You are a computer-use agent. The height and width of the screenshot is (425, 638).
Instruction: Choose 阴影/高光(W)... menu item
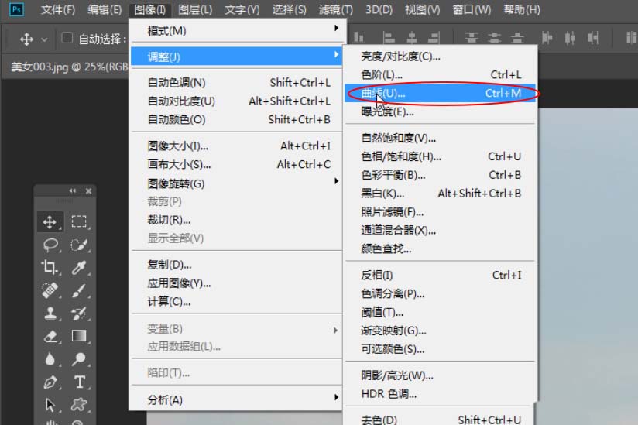click(441, 375)
